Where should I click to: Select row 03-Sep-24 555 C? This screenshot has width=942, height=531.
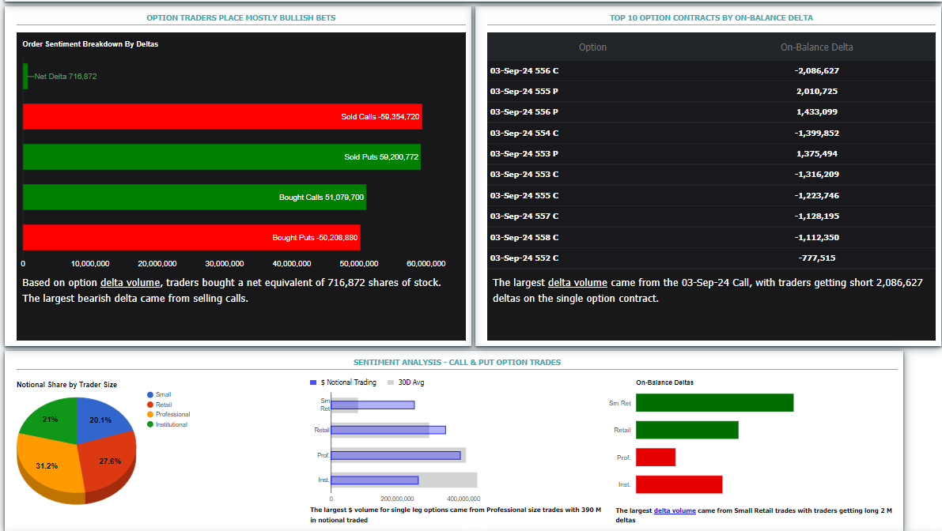point(711,195)
